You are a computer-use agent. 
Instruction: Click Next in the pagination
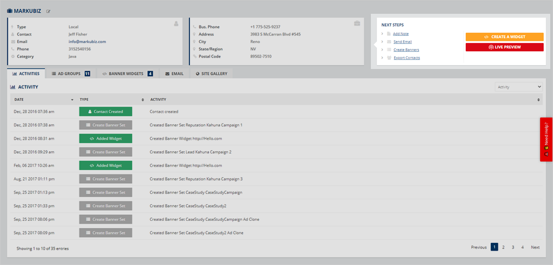coord(535,247)
